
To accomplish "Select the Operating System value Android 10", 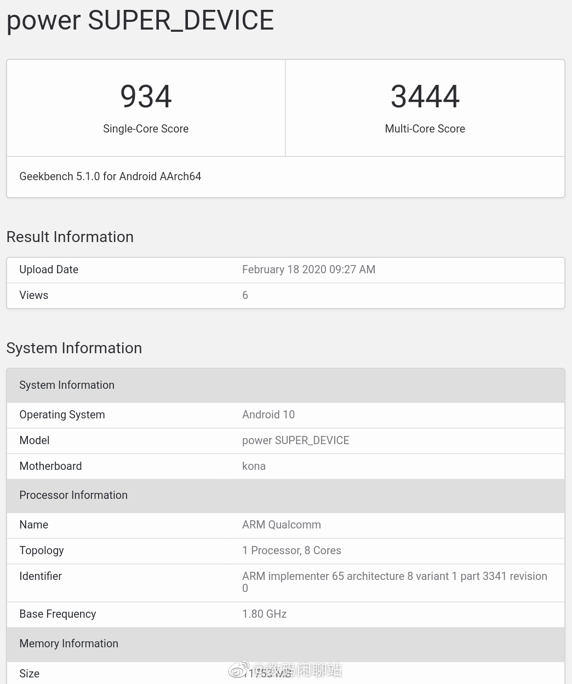I will click(268, 415).
